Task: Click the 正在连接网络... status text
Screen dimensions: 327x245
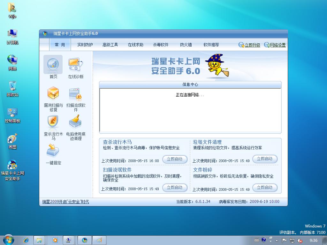Action: [190, 95]
